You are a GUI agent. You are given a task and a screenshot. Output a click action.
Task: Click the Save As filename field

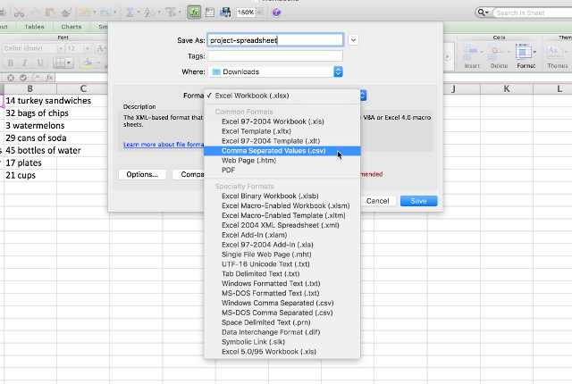point(275,40)
